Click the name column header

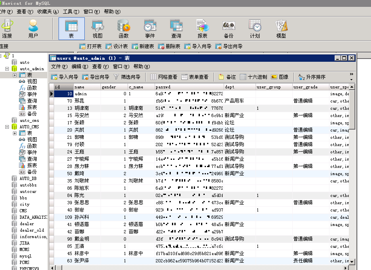click(87, 87)
